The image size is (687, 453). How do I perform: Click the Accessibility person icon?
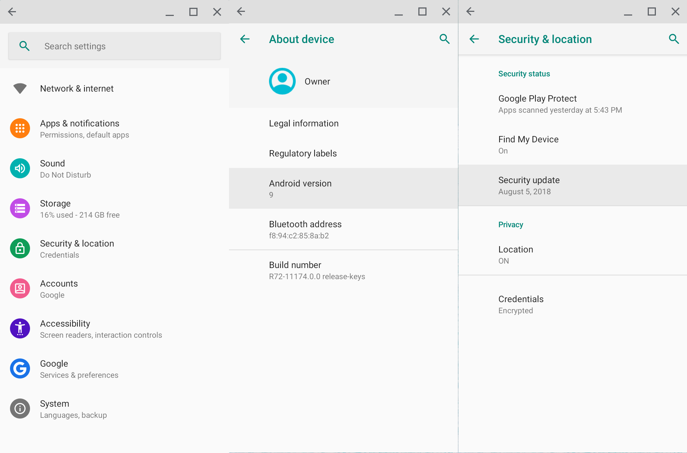click(20, 328)
